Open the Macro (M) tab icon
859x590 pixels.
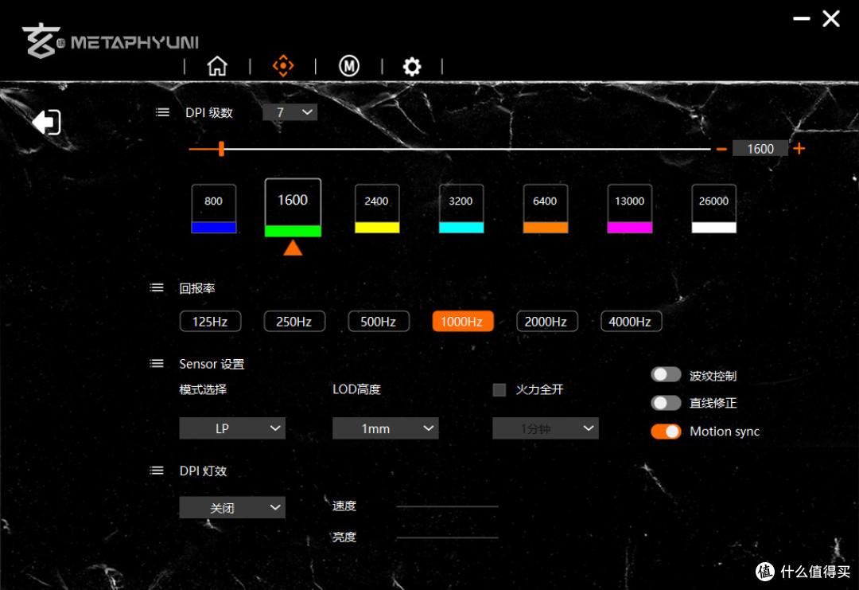point(349,66)
